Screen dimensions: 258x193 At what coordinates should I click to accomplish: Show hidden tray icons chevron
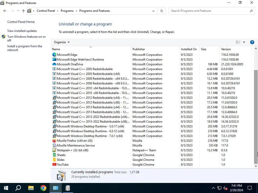(213, 188)
